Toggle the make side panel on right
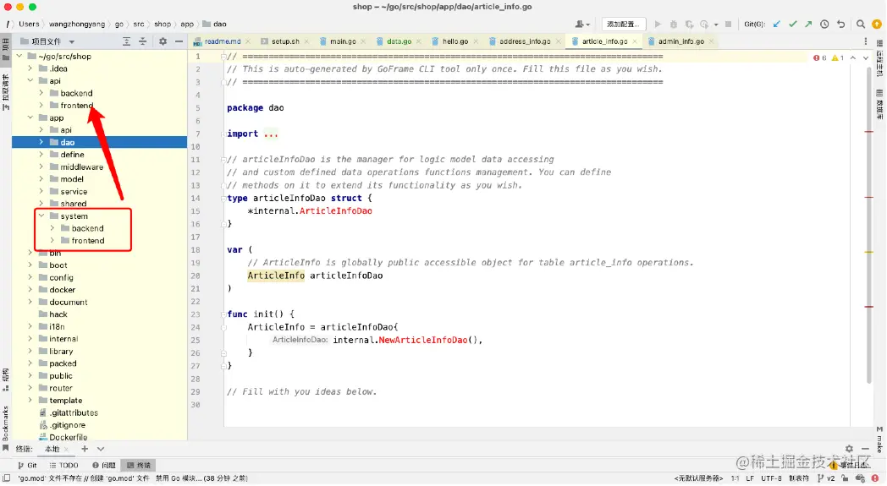887x486 pixels. tap(879, 440)
